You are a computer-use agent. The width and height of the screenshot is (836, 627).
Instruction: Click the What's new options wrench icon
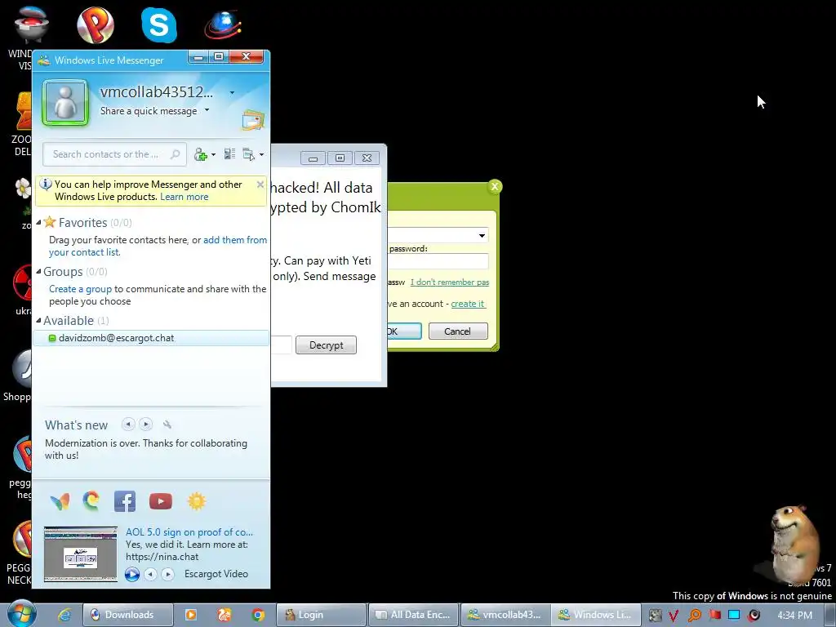[x=167, y=425]
